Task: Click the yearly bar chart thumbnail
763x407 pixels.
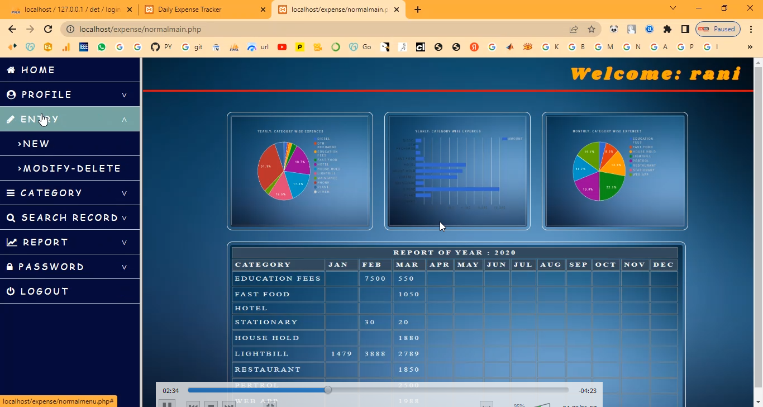Action: (x=457, y=171)
